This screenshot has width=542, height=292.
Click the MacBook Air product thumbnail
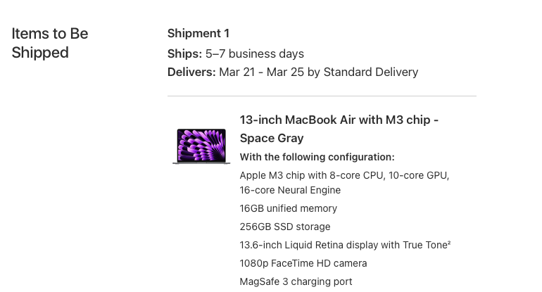[x=201, y=146]
